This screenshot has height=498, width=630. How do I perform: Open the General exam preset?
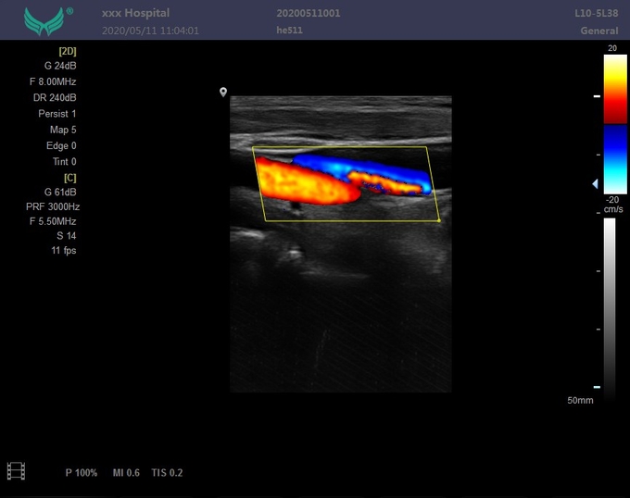599,31
